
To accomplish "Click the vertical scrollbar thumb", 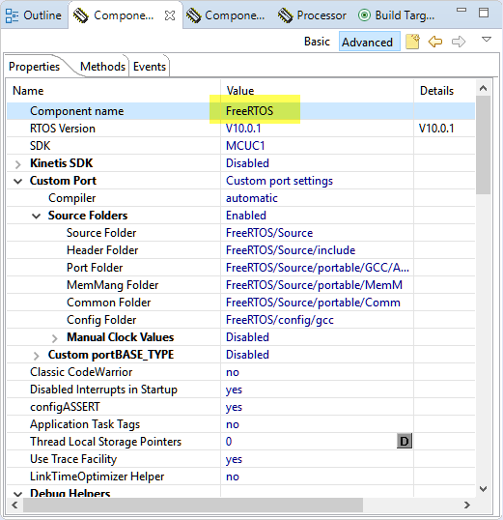I will coord(483,145).
